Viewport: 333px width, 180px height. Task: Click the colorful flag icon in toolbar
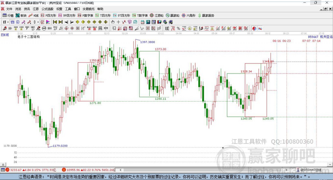[48, 22]
